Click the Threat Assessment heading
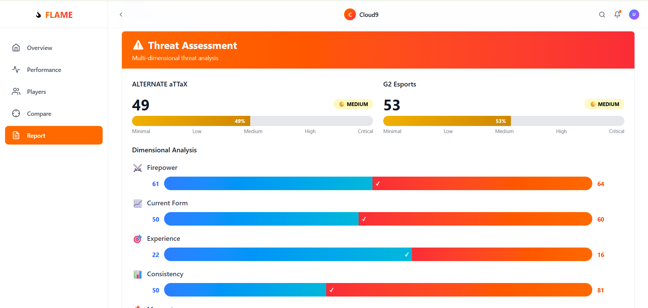 [192, 45]
